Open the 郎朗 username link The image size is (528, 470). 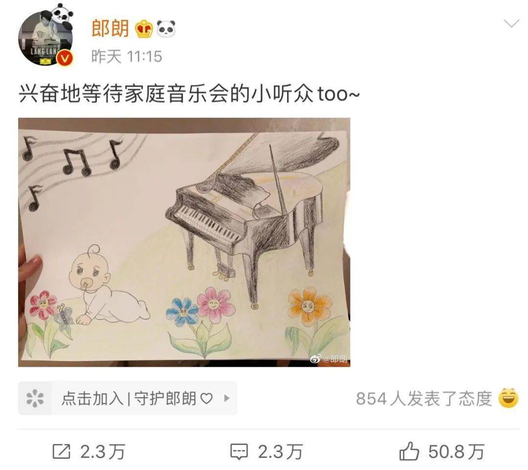tap(110, 28)
